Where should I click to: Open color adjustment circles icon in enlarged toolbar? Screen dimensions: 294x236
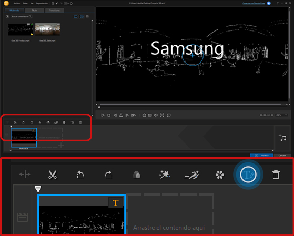pyautogui.click(x=137, y=175)
